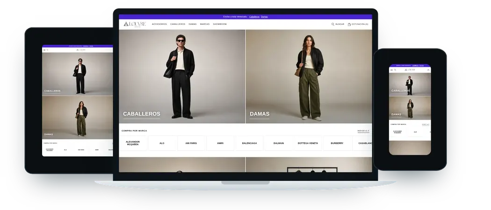
Task: Open the DAMAS banner on the tablet
Action: click(77, 118)
